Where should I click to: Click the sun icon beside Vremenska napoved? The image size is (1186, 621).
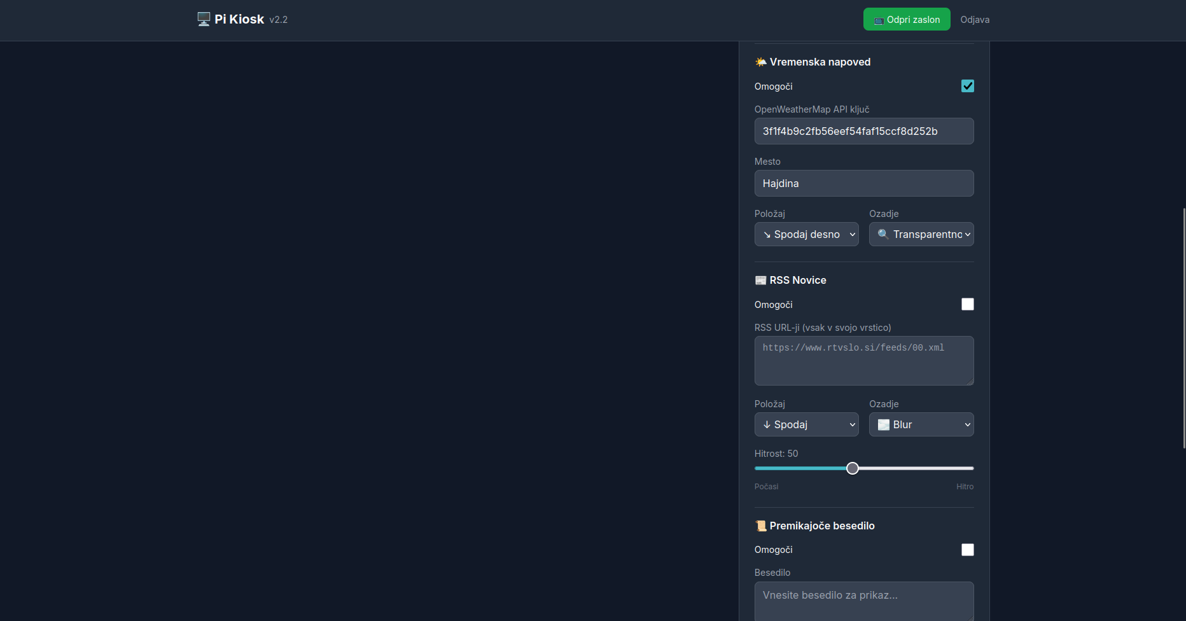point(760,62)
